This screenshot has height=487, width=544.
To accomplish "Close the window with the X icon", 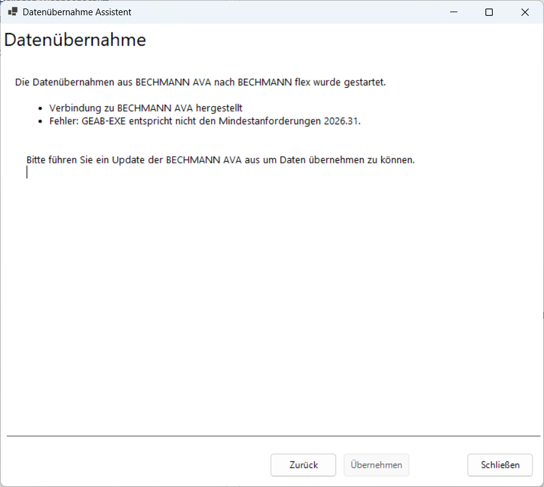I will [524, 12].
